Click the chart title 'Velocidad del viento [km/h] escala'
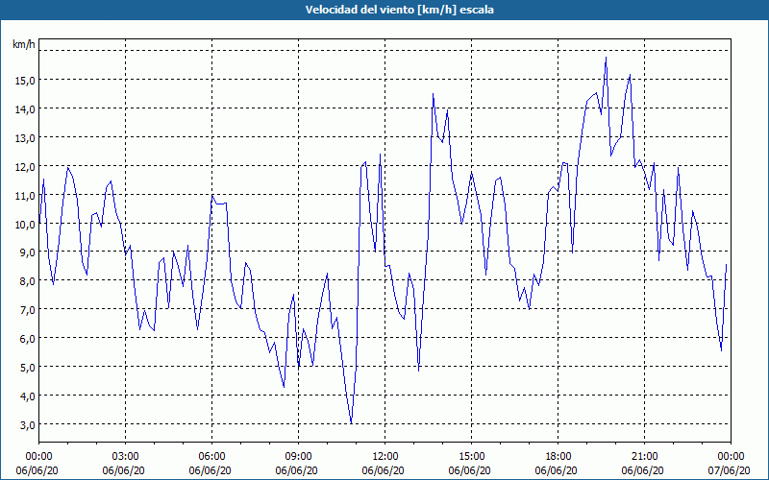 [399, 10]
